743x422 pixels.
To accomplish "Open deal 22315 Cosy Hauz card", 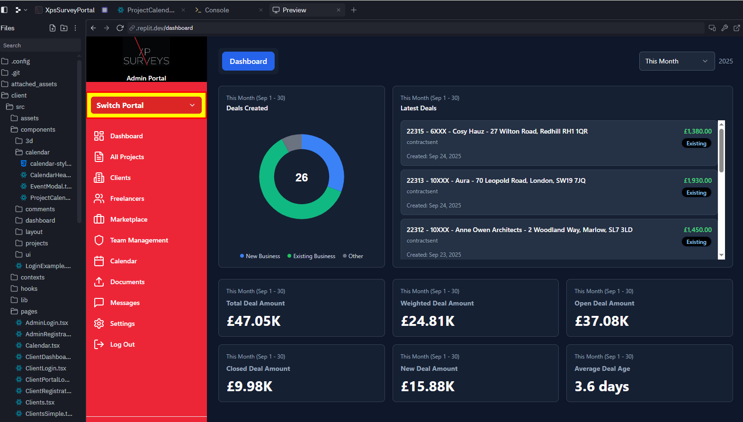I will point(559,143).
